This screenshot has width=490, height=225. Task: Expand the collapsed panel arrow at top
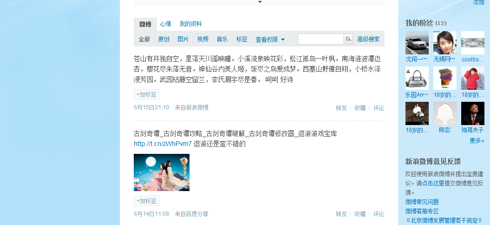260,2
